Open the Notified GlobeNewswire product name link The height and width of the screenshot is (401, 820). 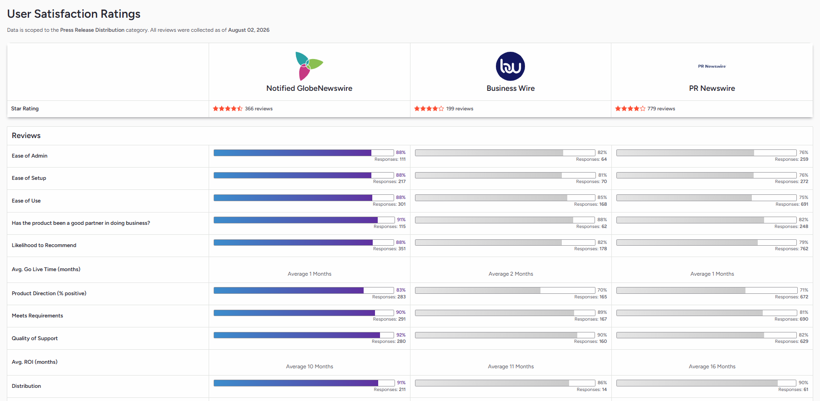309,88
